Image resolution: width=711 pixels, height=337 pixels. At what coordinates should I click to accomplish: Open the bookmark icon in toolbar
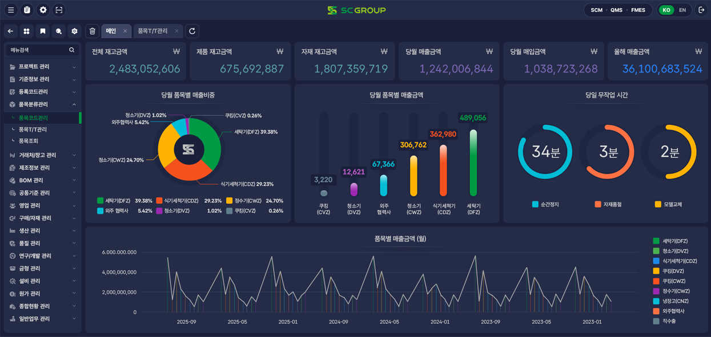click(x=42, y=31)
